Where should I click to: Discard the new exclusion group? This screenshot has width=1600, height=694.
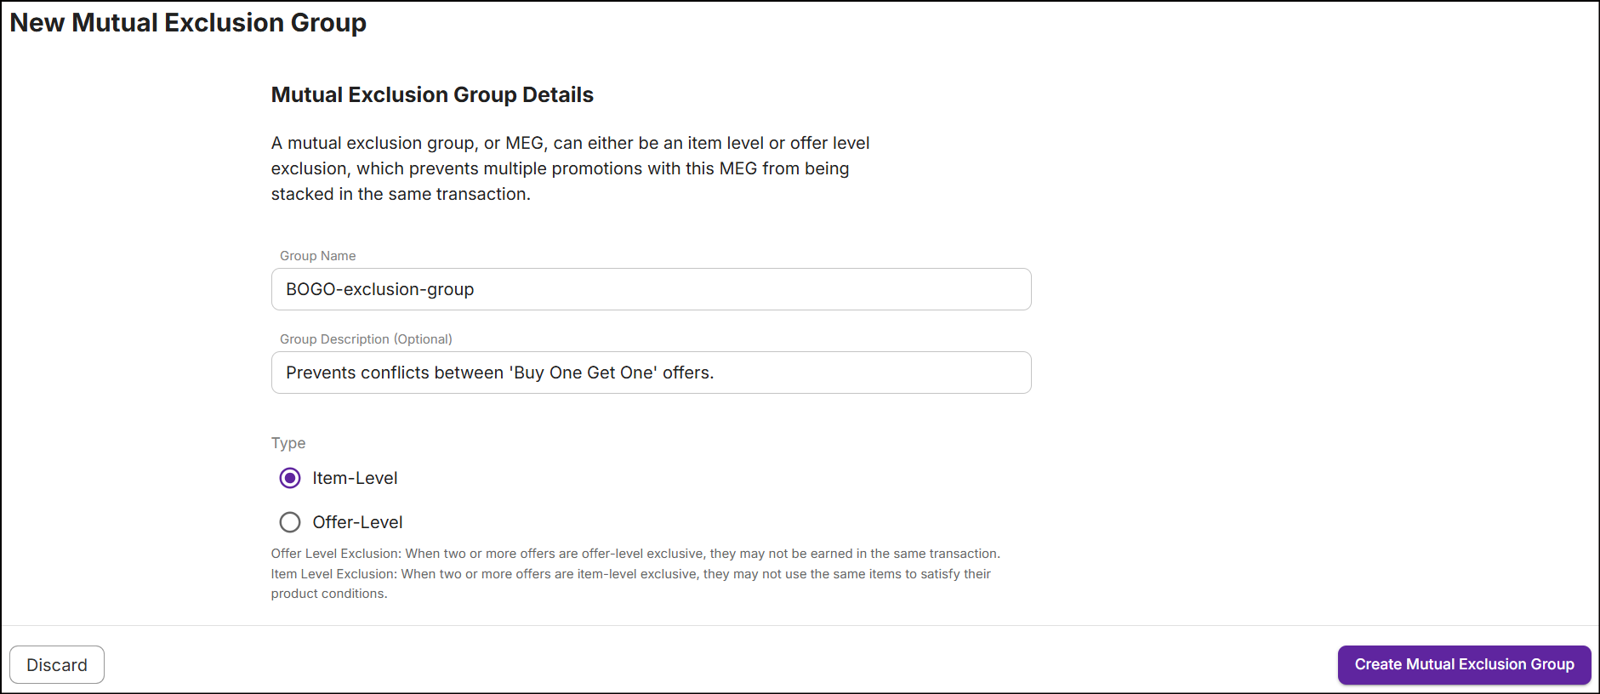point(57,665)
